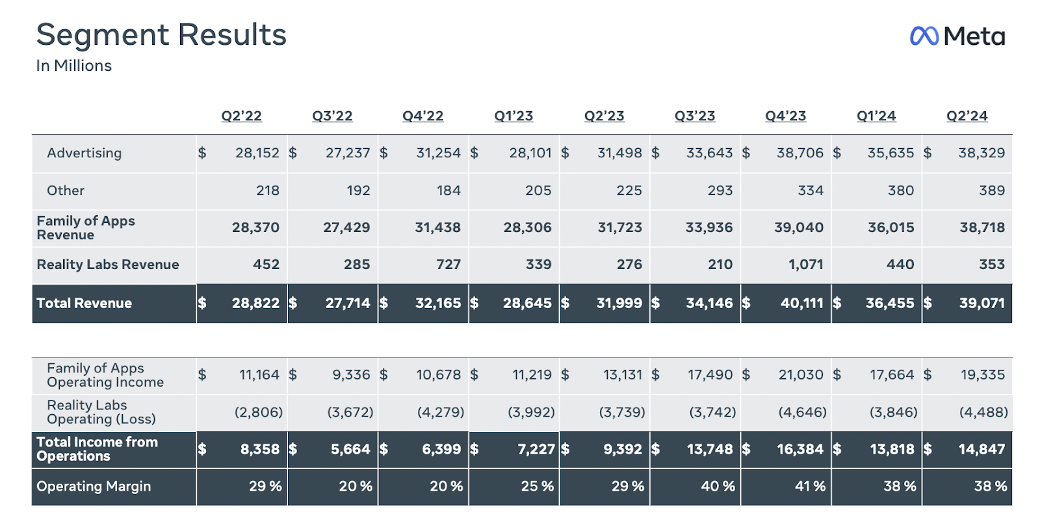This screenshot has width=1040, height=520.
Task: Click the Q2'24 column header
Action: 967,116
